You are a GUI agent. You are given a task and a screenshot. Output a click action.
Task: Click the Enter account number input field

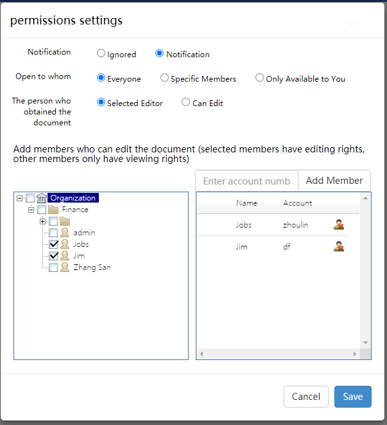pyautogui.click(x=246, y=181)
